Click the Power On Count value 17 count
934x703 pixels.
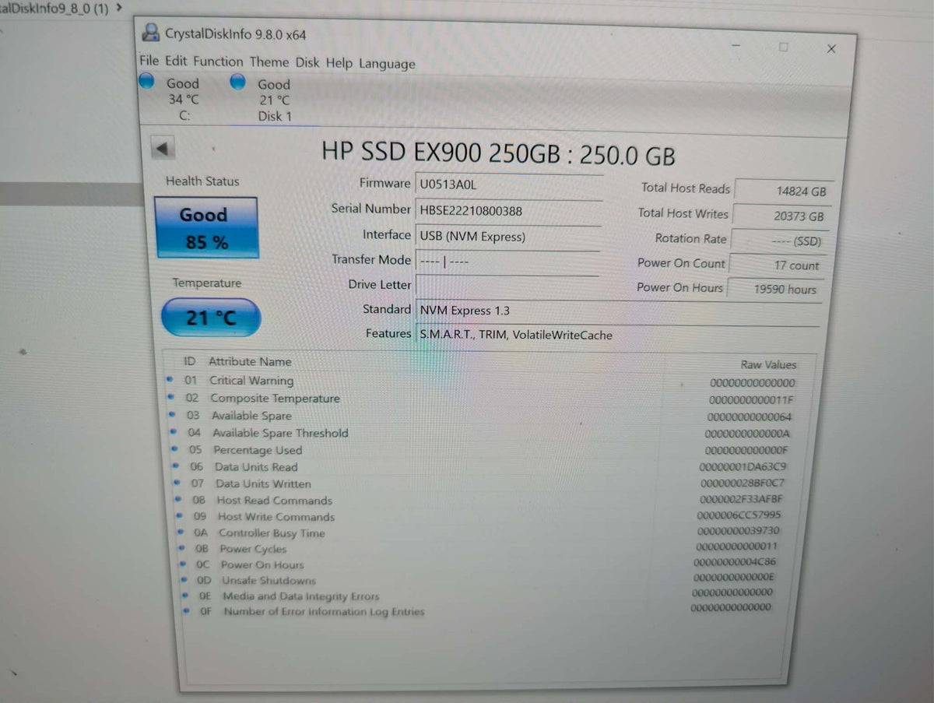coord(777,265)
